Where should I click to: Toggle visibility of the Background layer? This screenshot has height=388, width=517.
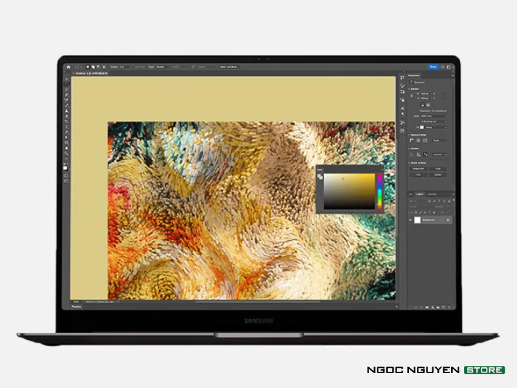(x=411, y=220)
